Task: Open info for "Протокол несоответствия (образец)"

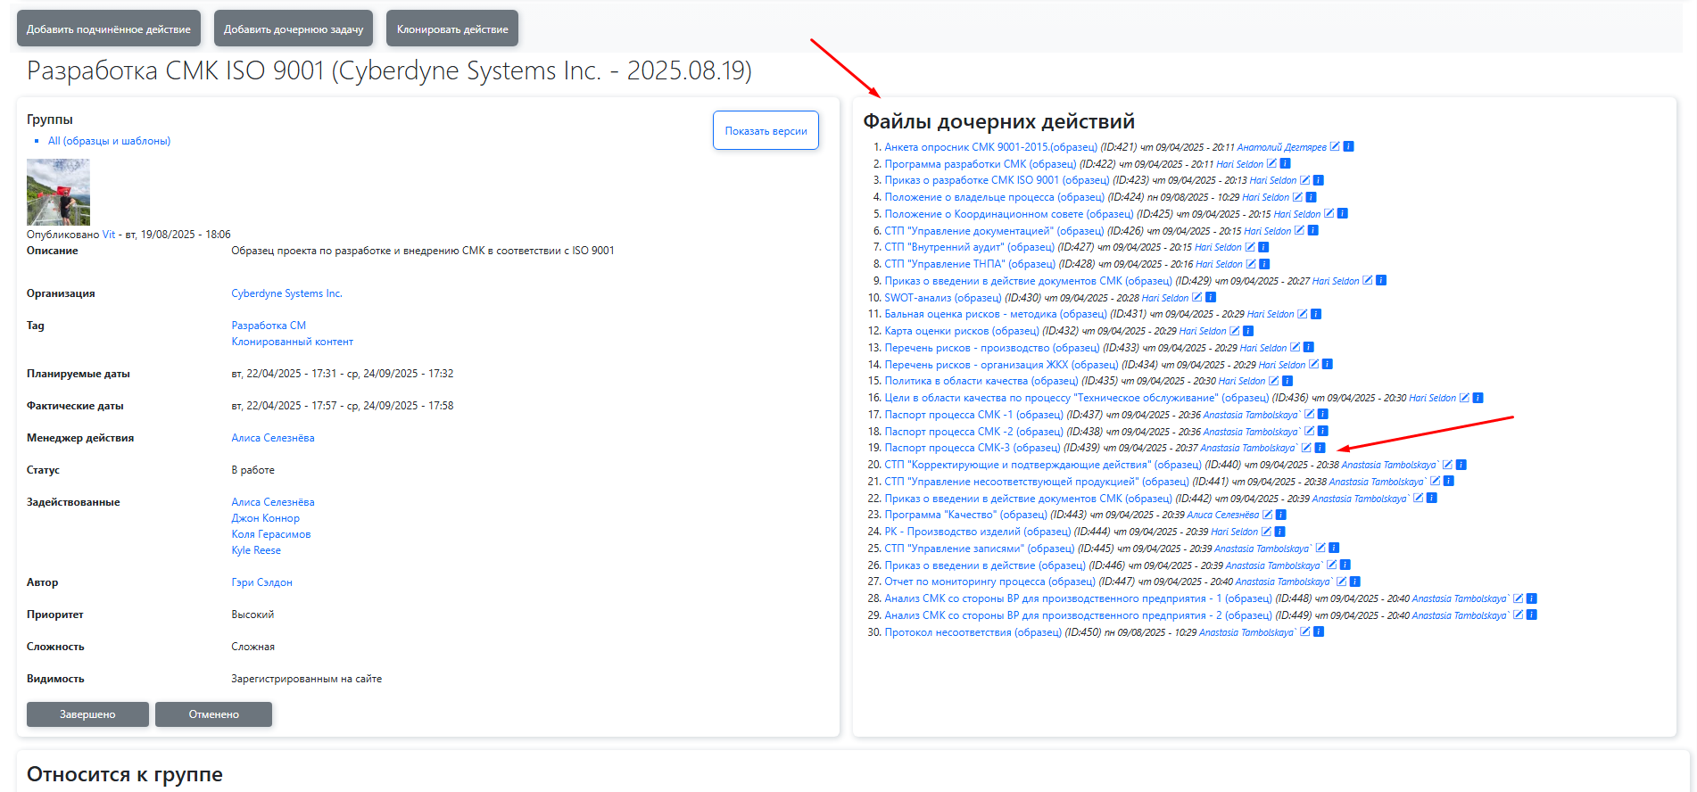Action: (1319, 632)
